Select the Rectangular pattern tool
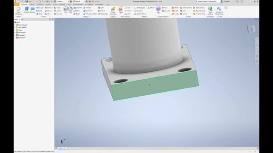This screenshot has height=153, width=273. (x=140, y=8)
